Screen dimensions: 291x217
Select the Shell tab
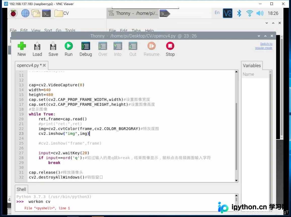click(21, 189)
